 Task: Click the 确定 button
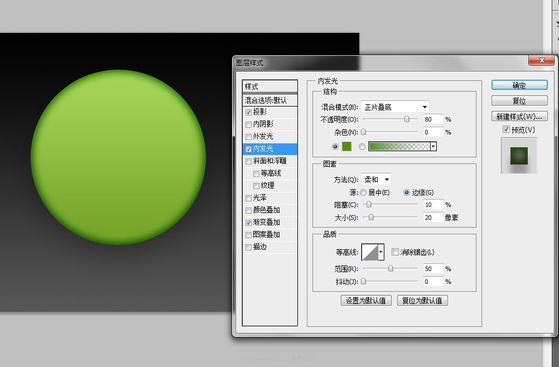[x=519, y=85]
